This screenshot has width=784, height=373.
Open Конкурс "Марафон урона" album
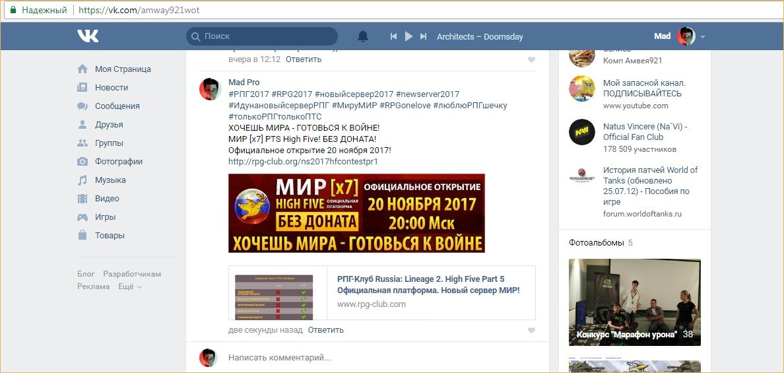point(634,302)
